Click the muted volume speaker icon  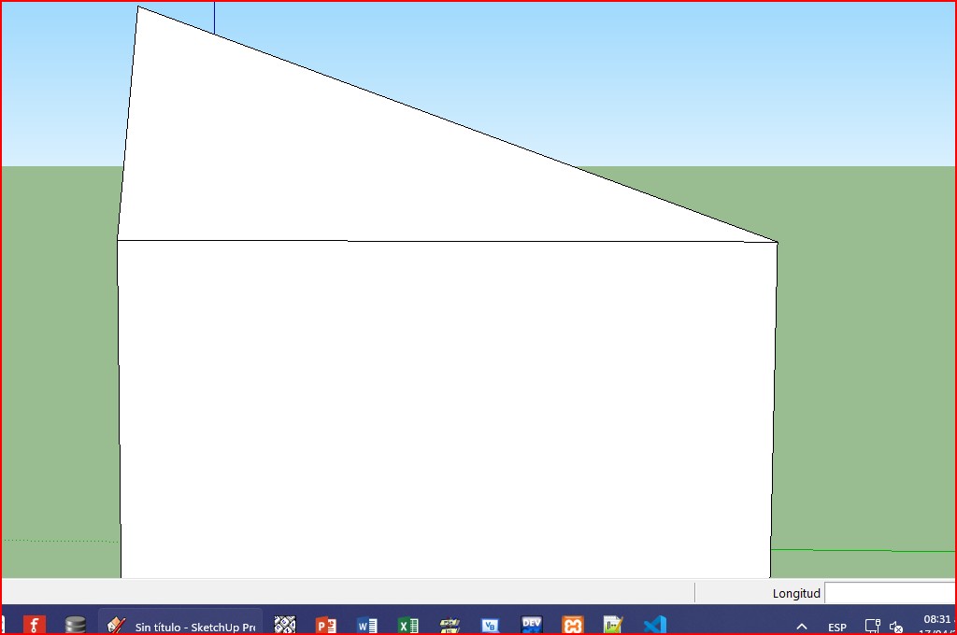coord(896,627)
